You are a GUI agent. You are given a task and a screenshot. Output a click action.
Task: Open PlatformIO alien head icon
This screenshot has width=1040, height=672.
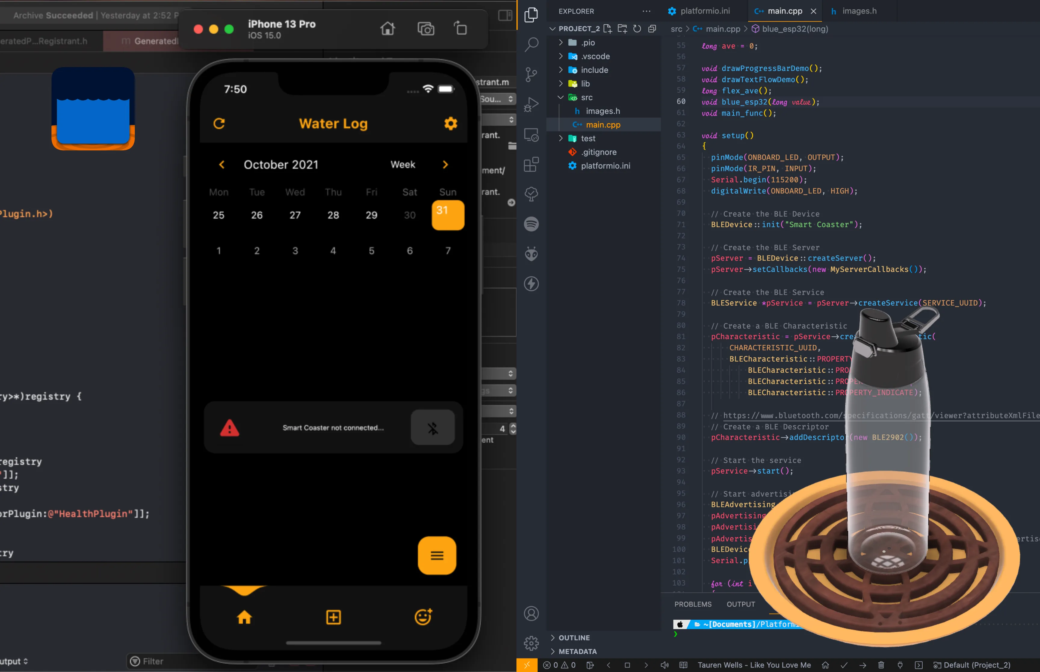pos(531,254)
